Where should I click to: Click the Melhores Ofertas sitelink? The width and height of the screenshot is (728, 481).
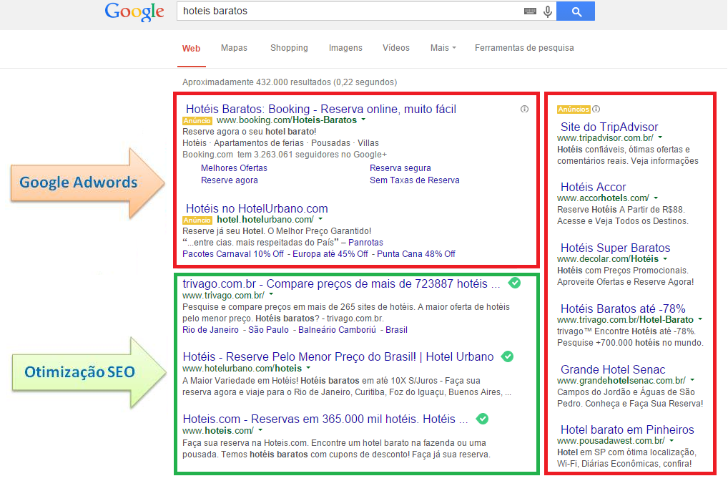pyautogui.click(x=234, y=168)
